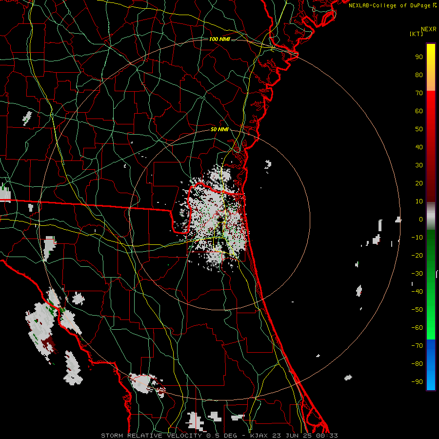Click the 60 value on velocity scale
This screenshot has width=439, height=439.
(x=419, y=111)
